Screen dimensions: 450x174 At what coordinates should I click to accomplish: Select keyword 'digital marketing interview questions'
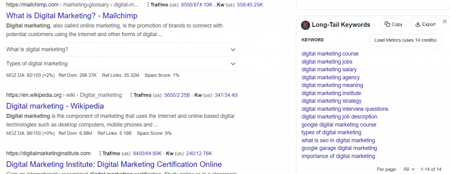[x=345, y=109]
